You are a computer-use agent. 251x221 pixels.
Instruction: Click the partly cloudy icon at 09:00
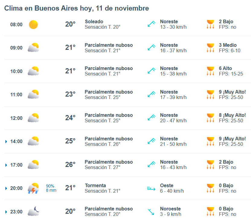33,48
